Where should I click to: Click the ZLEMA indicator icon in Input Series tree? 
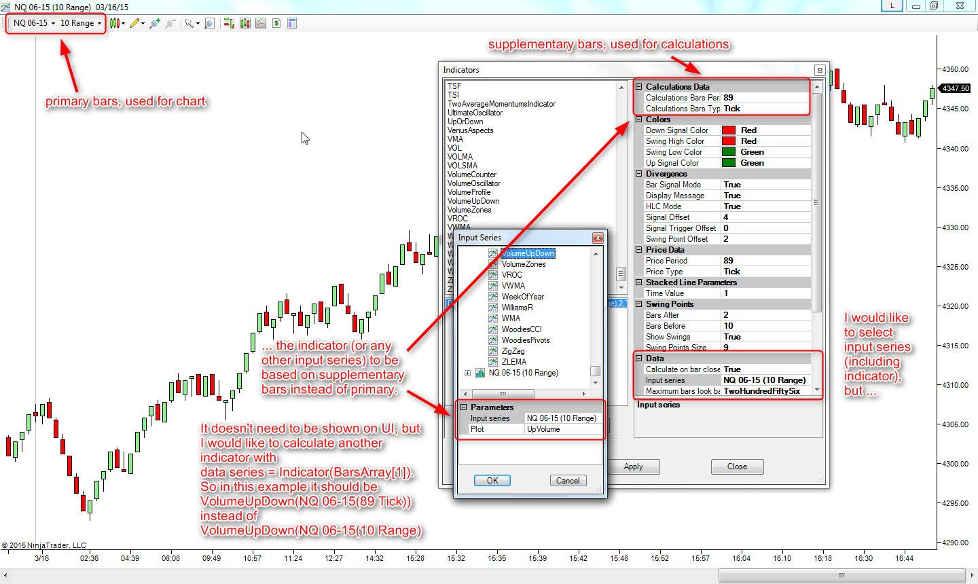[493, 362]
